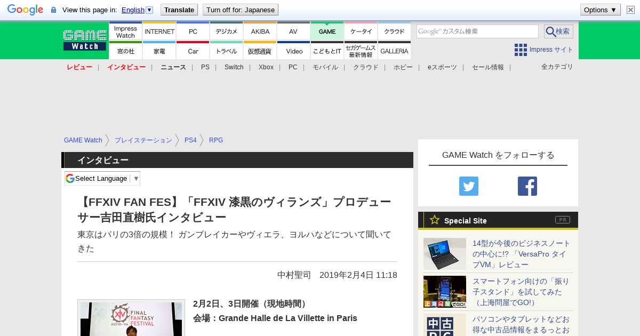
Task: Open the VersaPro タイプVM review link
Action: pos(521,254)
